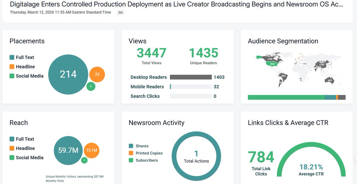Click the green segment of the audience distribution bar
The height and width of the screenshot is (184, 357).
[x=286, y=97]
